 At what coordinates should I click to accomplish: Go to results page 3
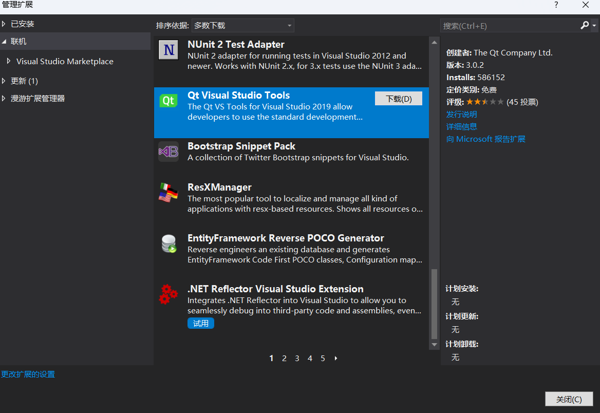(297, 358)
